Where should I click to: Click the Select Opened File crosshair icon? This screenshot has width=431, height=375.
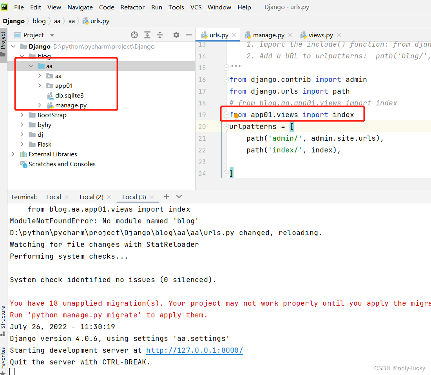point(134,35)
